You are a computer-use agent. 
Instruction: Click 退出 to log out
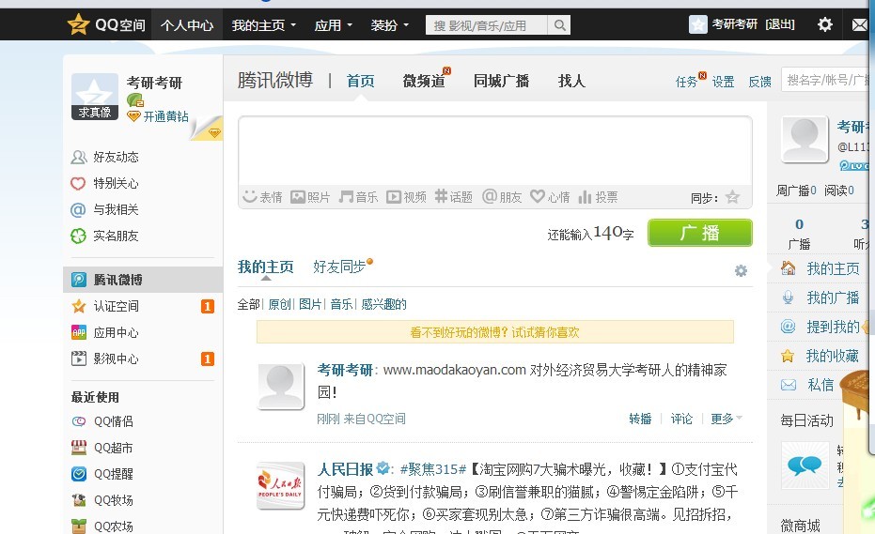coord(780,24)
